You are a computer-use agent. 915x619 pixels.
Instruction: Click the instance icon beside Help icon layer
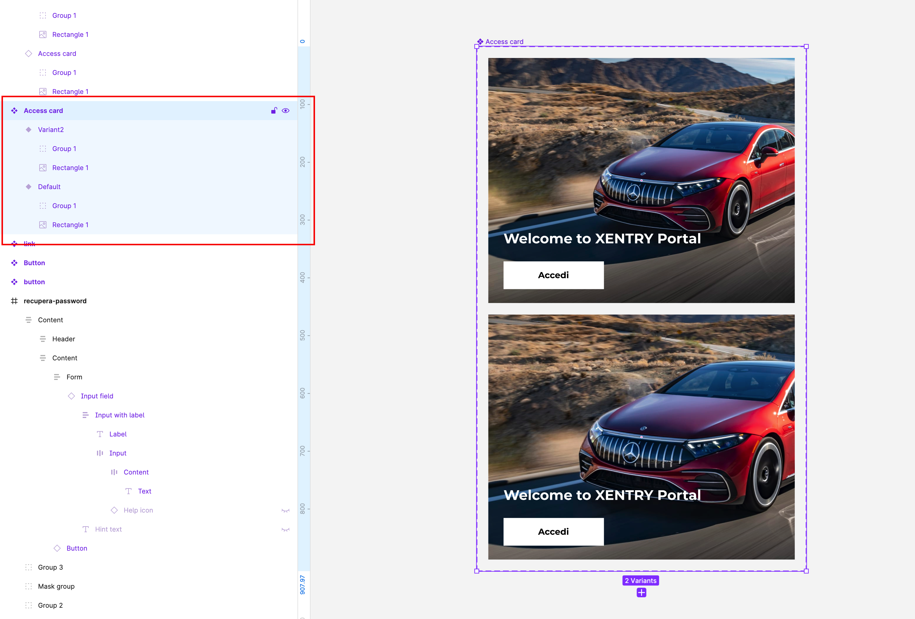tap(114, 510)
